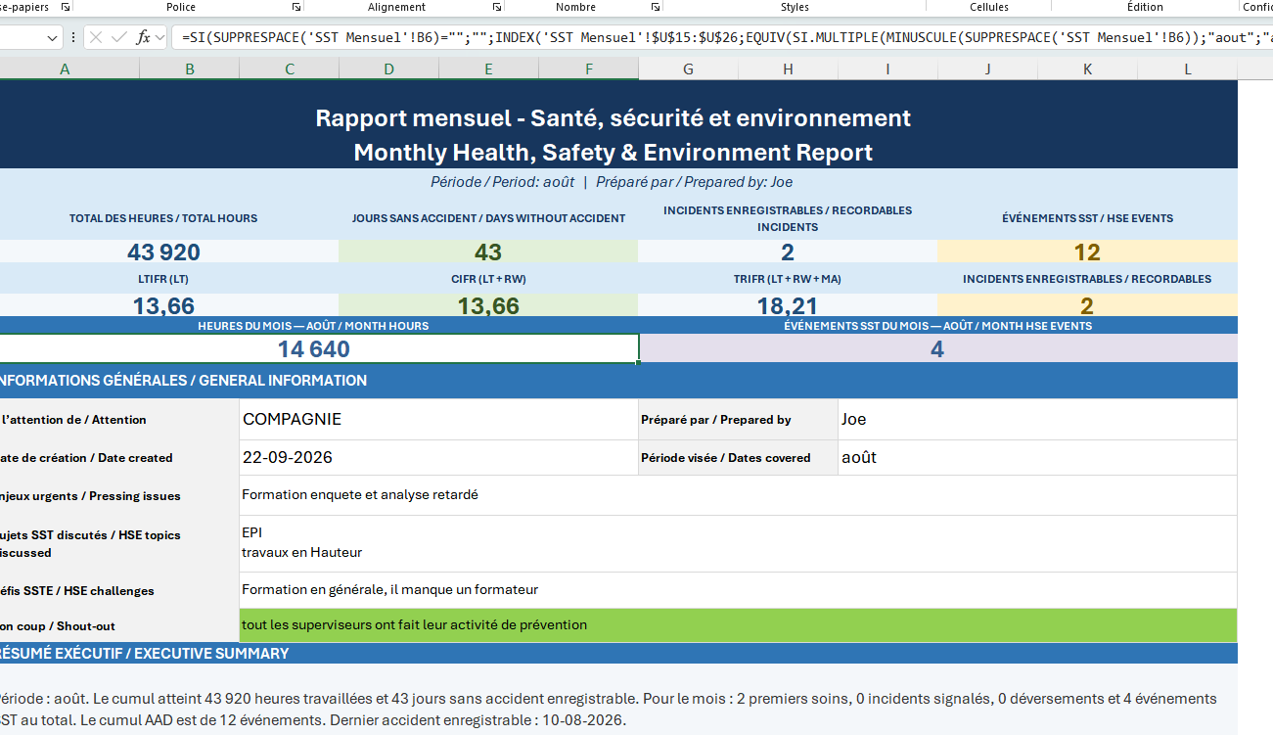
Task: Select the TRIFR value 18,21 cell
Action: pos(788,305)
